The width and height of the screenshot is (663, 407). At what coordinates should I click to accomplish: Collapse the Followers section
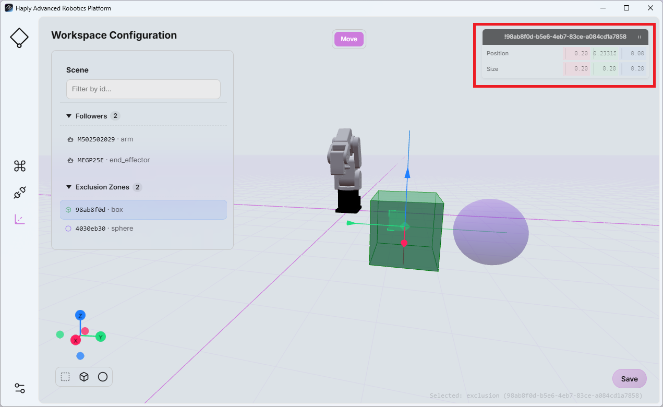[69, 116]
